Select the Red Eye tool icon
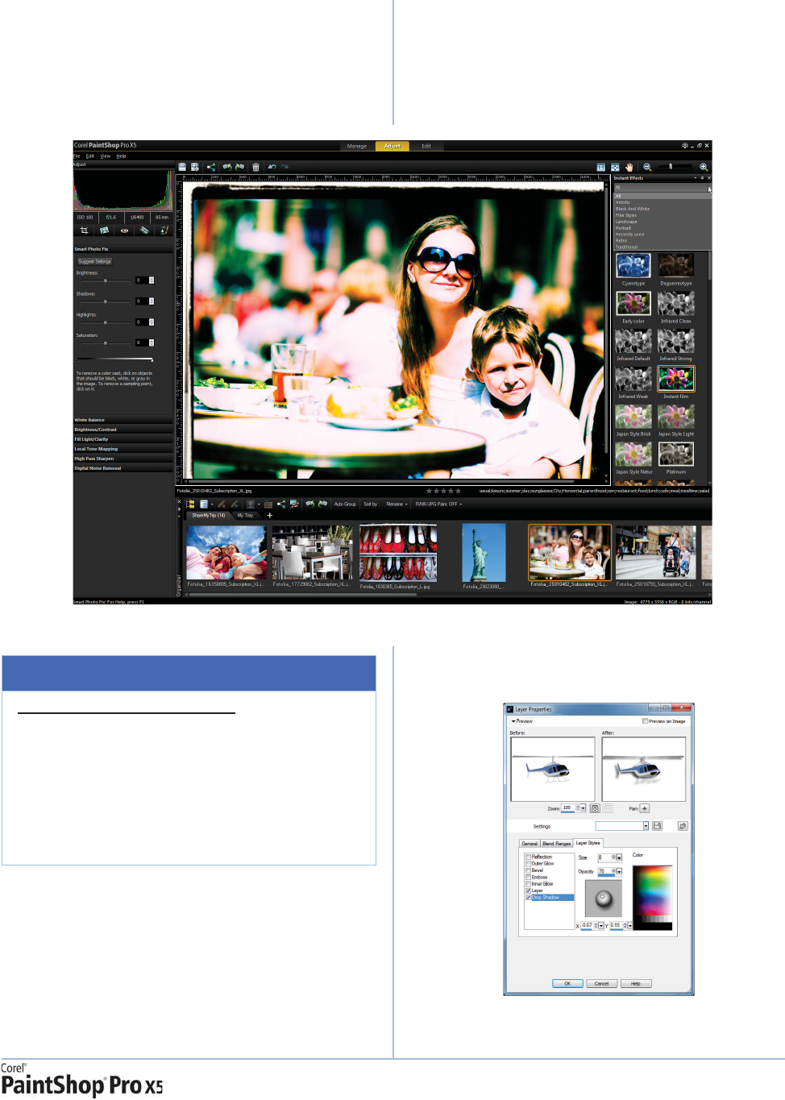This screenshot has height=1100, width=785. point(124,230)
